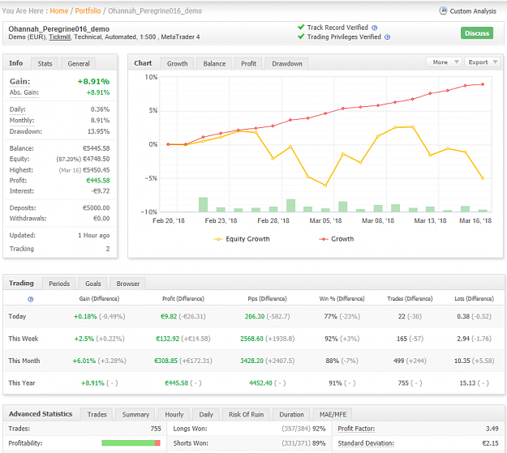Click the Equity value €4748.50
This screenshot has width=507, height=453.
pyautogui.click(x=96, y=159)
